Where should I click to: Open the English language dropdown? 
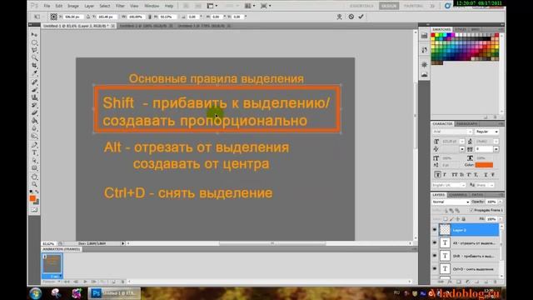(449, 185)
